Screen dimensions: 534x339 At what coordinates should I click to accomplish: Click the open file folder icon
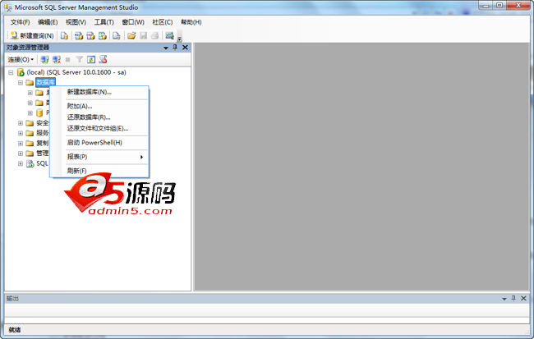click(x=131, y=35)
